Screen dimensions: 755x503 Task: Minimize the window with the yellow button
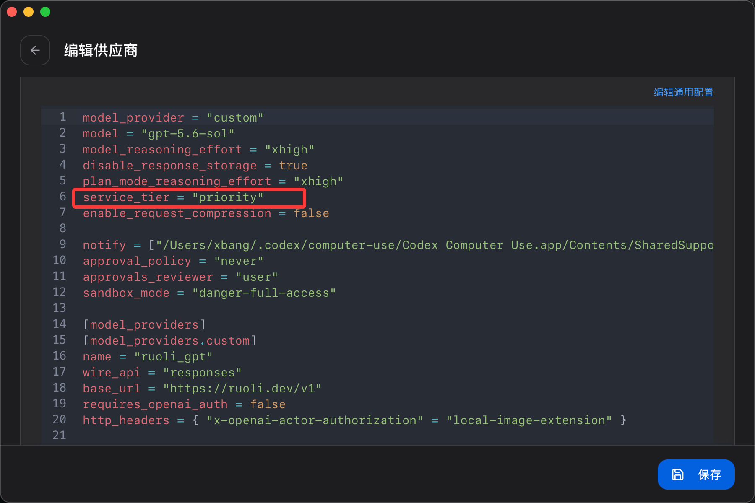(x=29, y=12)
